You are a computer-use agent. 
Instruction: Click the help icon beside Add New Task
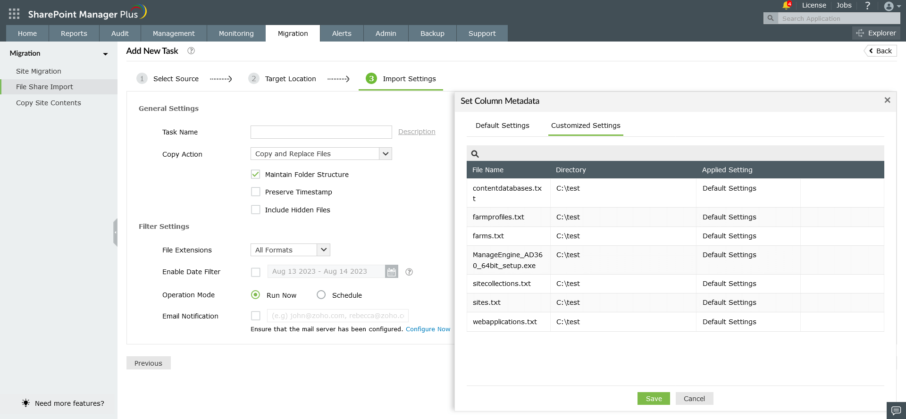pos(191,51)
